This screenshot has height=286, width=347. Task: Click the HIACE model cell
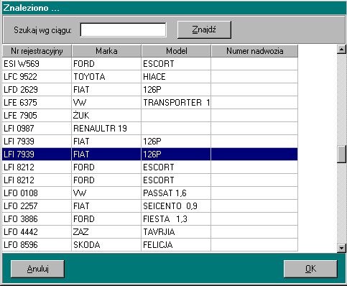[x=176, y=77]
